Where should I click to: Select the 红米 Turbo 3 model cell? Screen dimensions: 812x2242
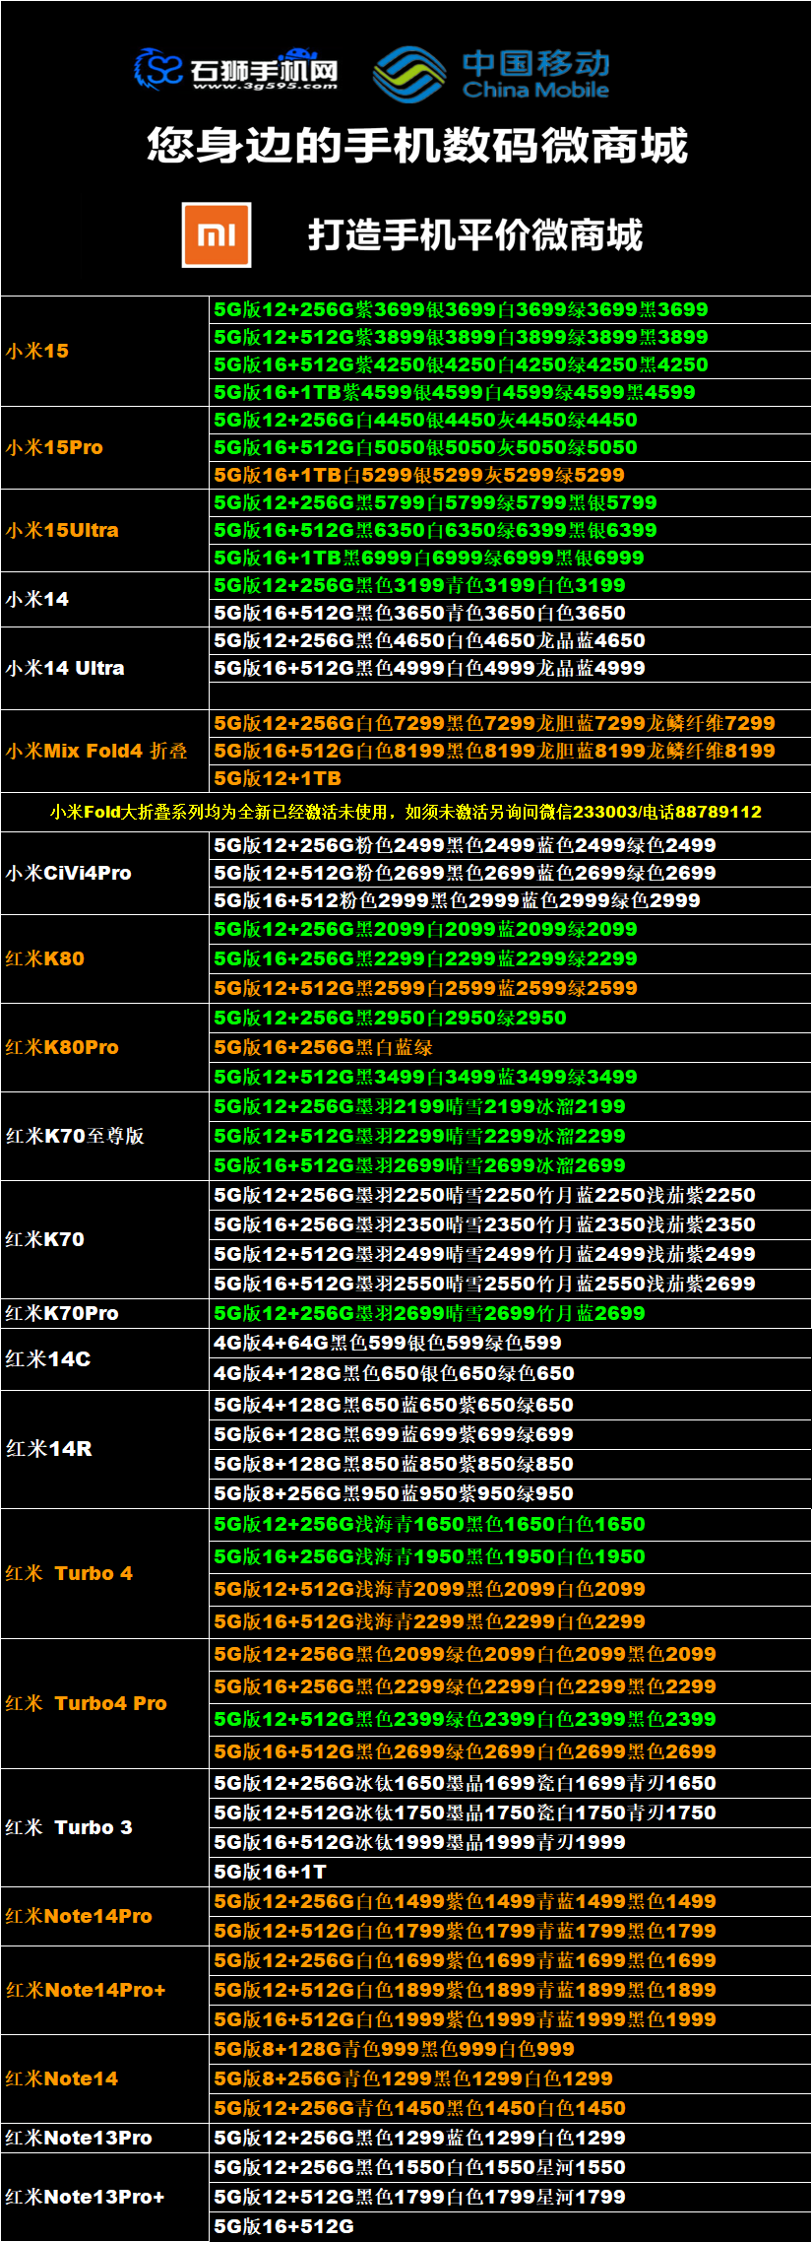104,1827
